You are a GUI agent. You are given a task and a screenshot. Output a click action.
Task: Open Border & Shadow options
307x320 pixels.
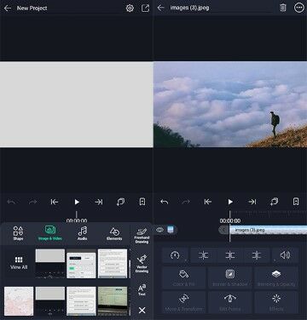click(x=229, y=277)
